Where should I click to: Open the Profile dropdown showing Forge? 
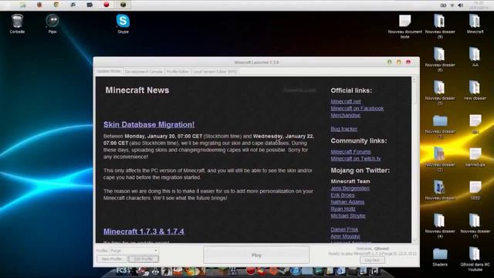pyautogui.click(x=134, y=251)
